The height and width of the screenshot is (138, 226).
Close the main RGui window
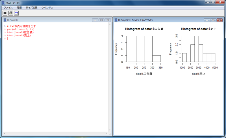coord(220,2)
